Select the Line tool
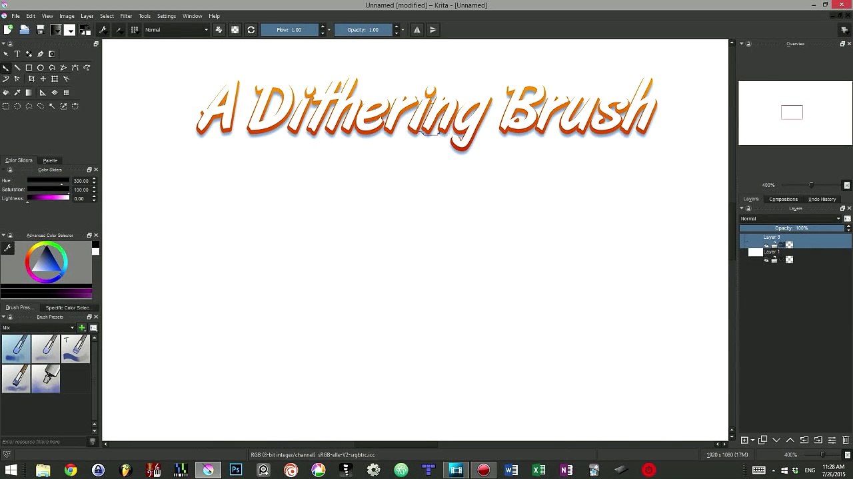Screen dimensions: 853x479 point(17,67)
